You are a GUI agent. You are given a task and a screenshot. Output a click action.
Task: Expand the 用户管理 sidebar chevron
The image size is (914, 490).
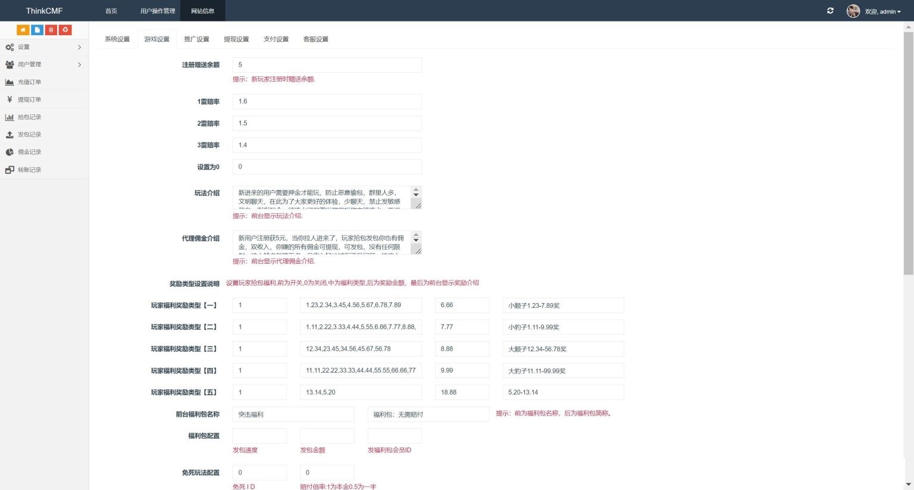click(80, 64)
